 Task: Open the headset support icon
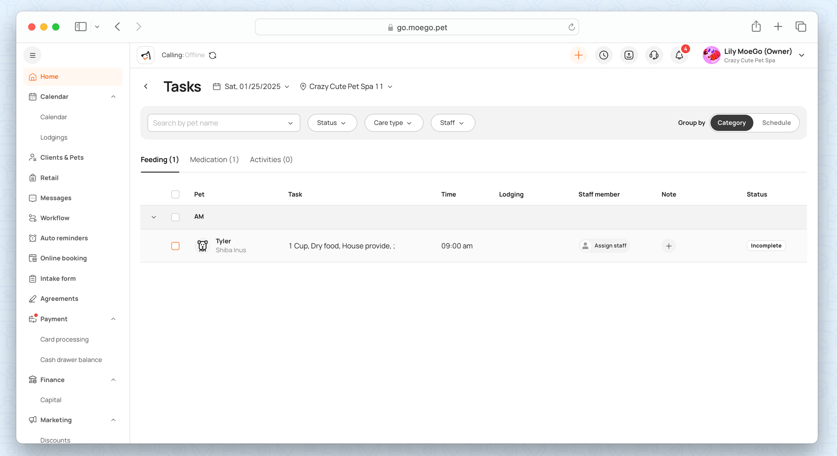(654, 55)
